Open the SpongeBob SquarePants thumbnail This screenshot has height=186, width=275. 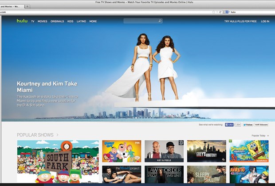249,151
